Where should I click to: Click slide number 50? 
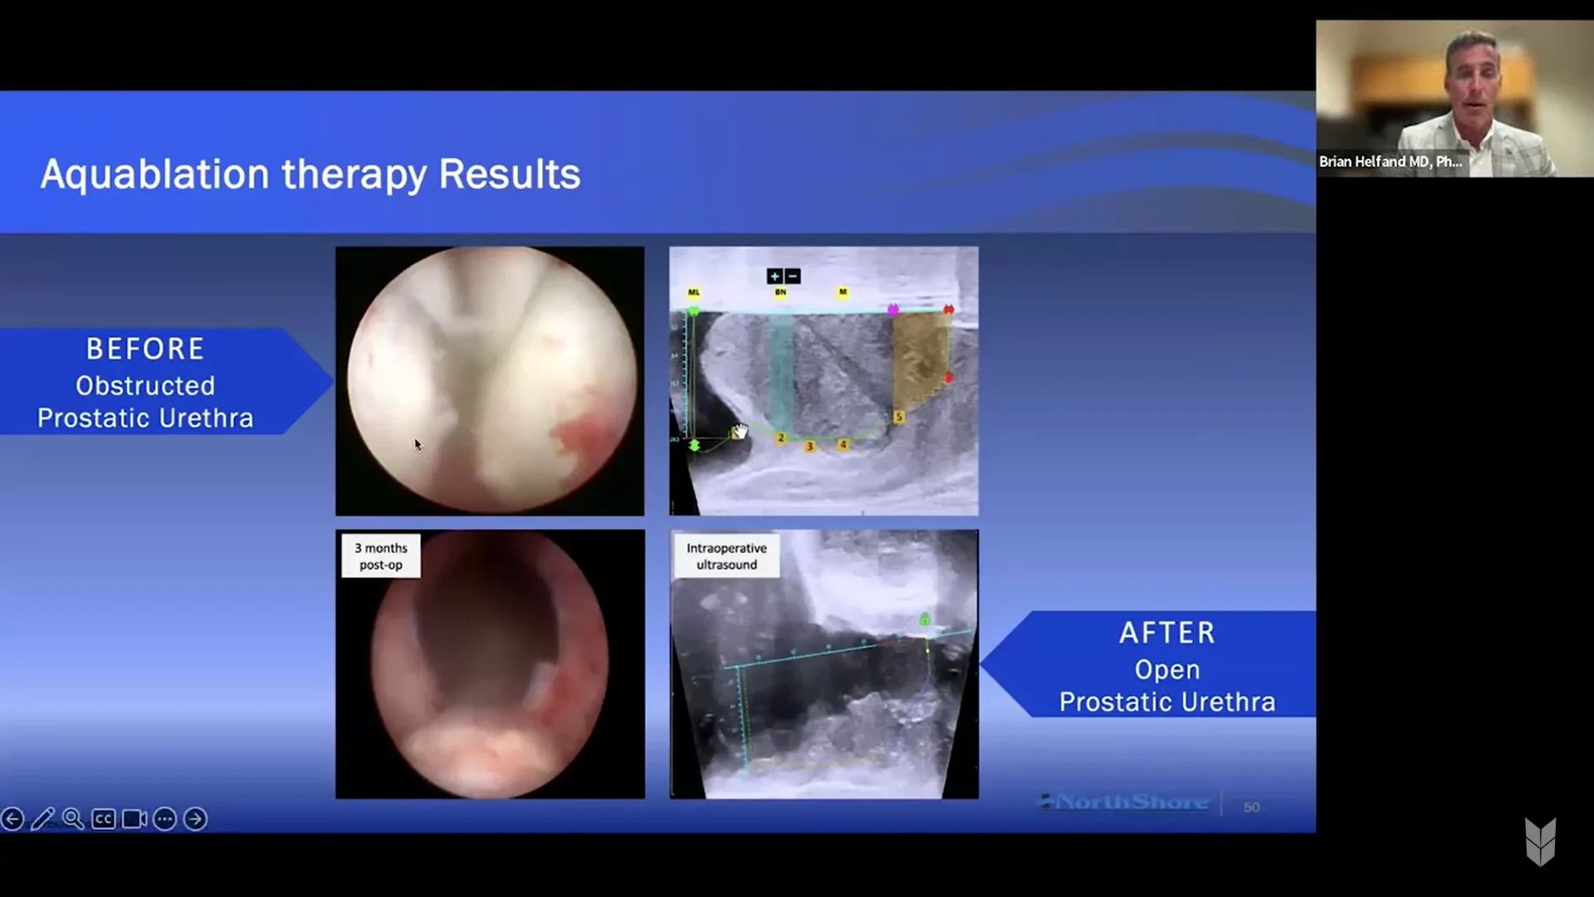tap(1251, 806)
